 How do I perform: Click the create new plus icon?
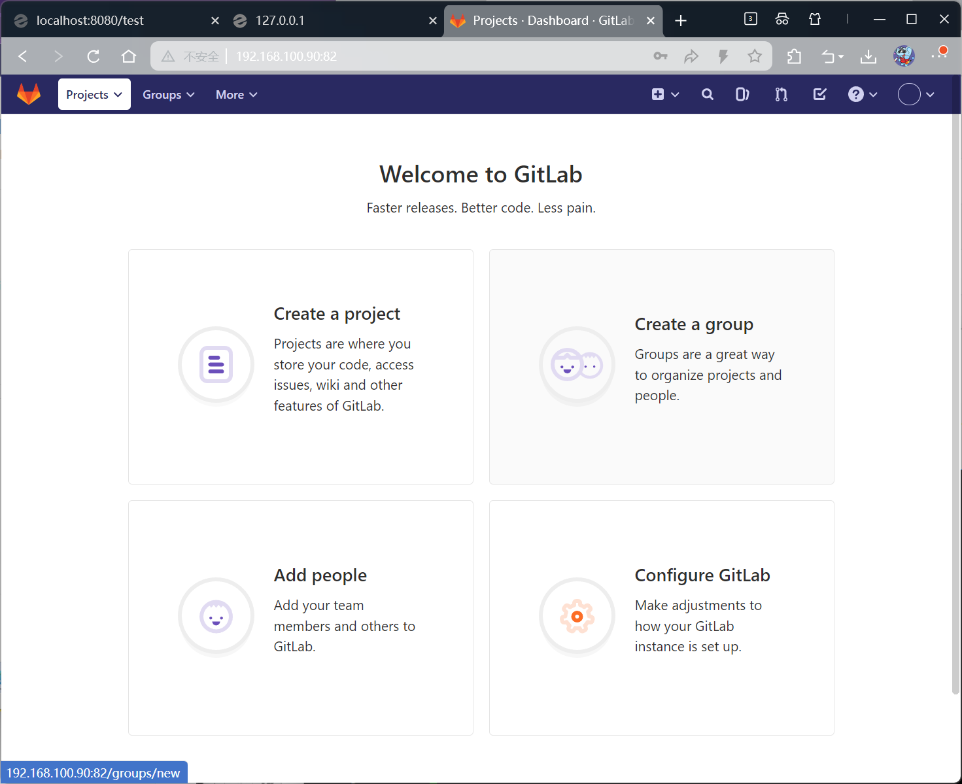coord(658,94)
